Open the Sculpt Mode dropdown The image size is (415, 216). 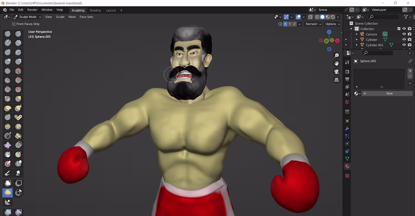coord(27,17)
